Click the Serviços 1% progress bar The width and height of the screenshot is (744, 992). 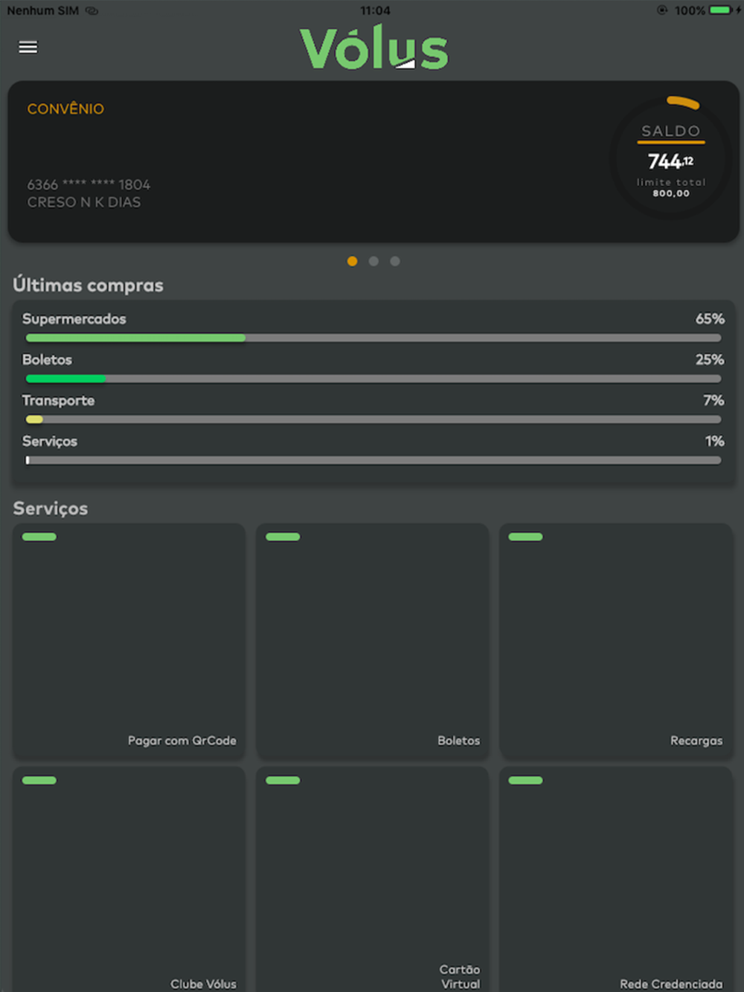373,460
